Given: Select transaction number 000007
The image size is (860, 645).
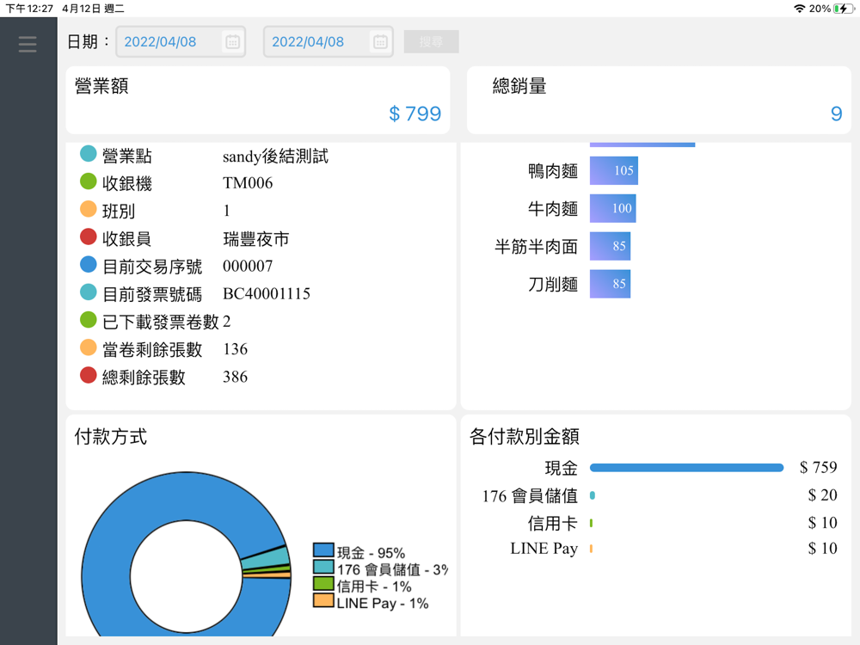Looking at the screenshot, I should pyautogui.click(x=248, y=267).
